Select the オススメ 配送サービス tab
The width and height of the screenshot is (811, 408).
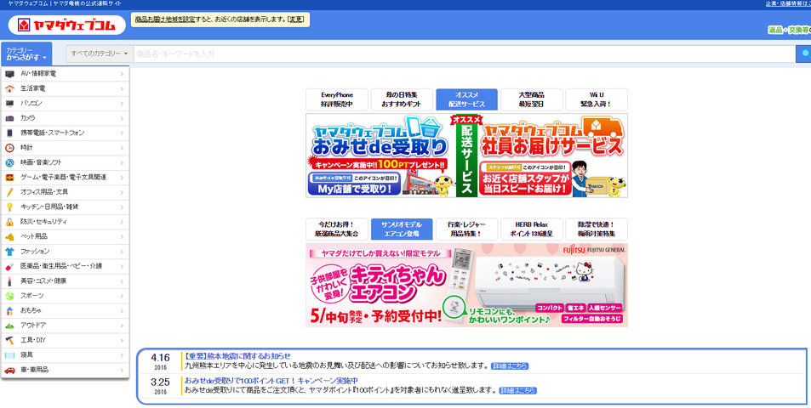click(466, 99)
